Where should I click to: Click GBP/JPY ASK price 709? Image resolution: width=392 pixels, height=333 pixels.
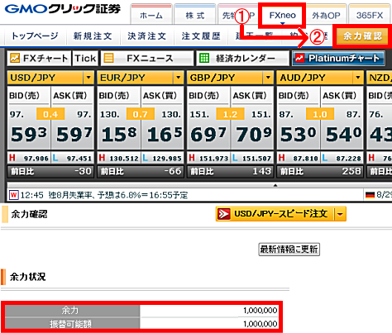point(254,135)
